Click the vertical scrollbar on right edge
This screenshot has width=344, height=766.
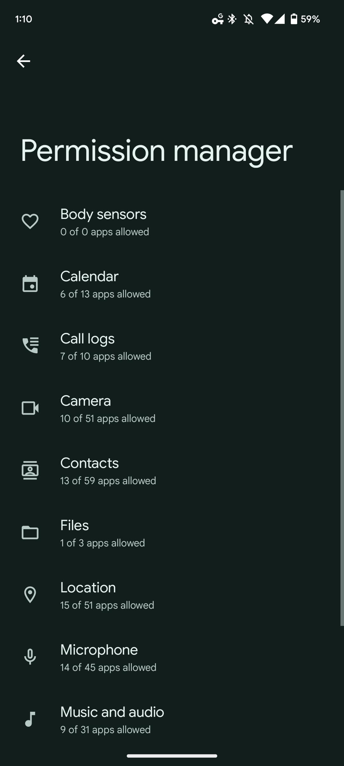point(342,408)
